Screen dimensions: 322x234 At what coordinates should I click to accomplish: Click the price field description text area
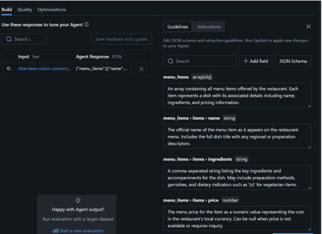pos(237,218)
